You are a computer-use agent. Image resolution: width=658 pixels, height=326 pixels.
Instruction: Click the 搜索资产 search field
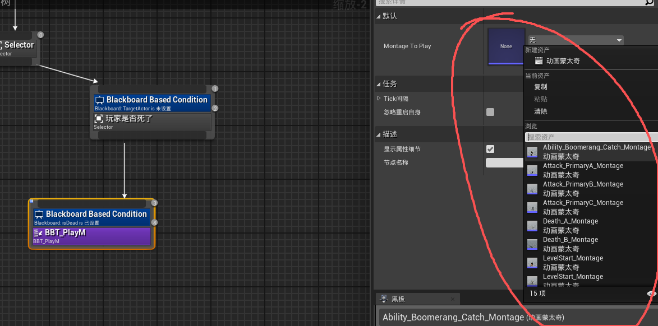point(591,137)
